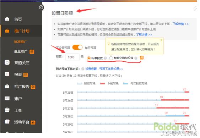Click the 推广报告 icon

tap(7, 86)
